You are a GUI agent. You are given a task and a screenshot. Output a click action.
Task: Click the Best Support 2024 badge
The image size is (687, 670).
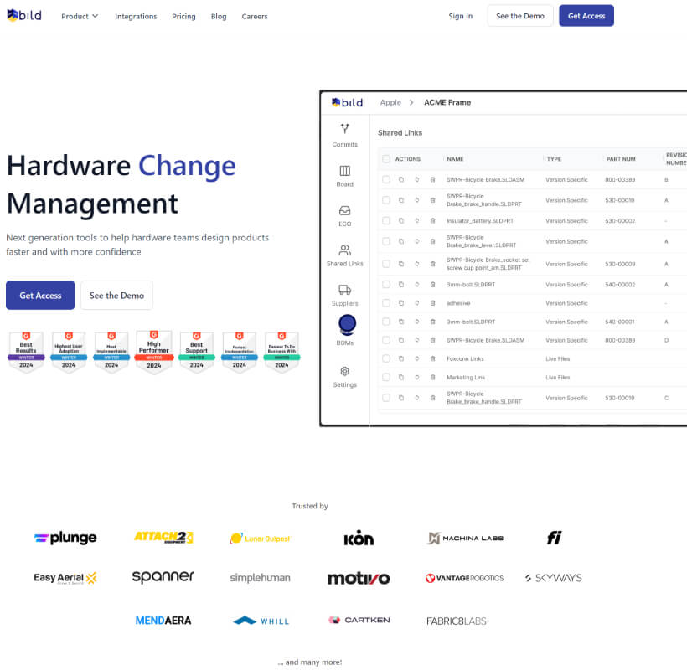(x=196, y=352)
